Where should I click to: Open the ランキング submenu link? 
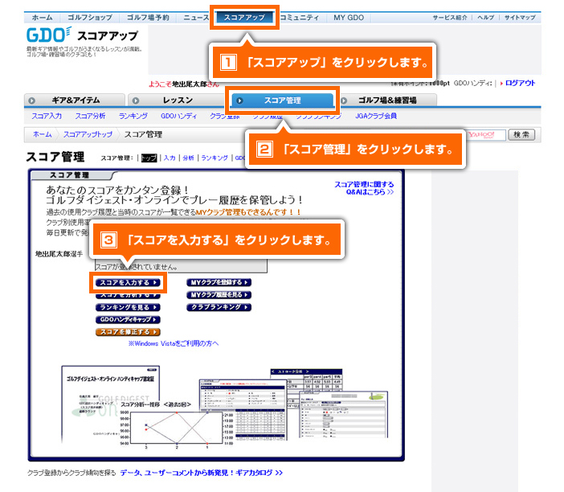[x=133, y=116]
